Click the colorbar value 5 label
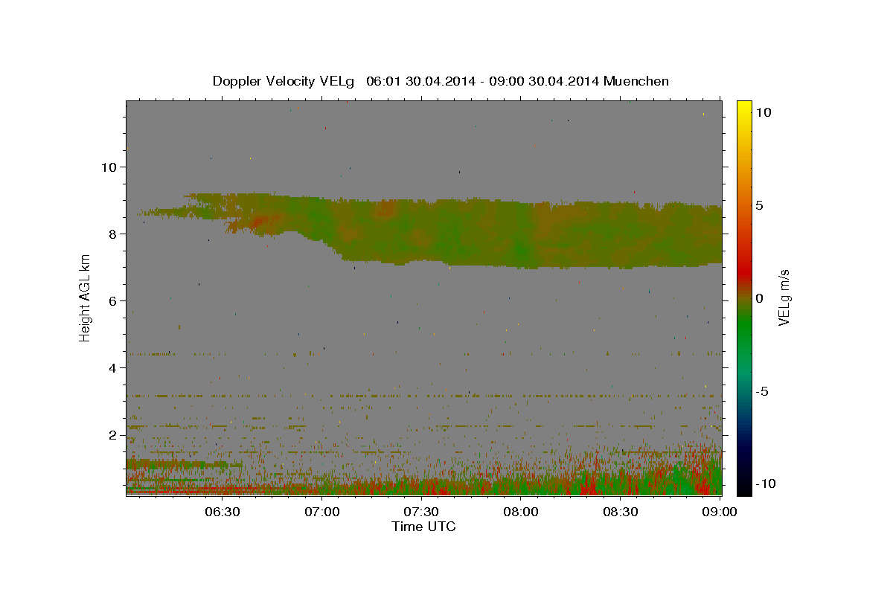Screen dimensions: 893x595 click(759, 205)
